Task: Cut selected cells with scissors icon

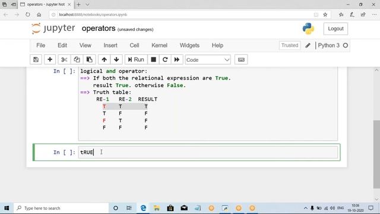Action: (x=64, y=59)
